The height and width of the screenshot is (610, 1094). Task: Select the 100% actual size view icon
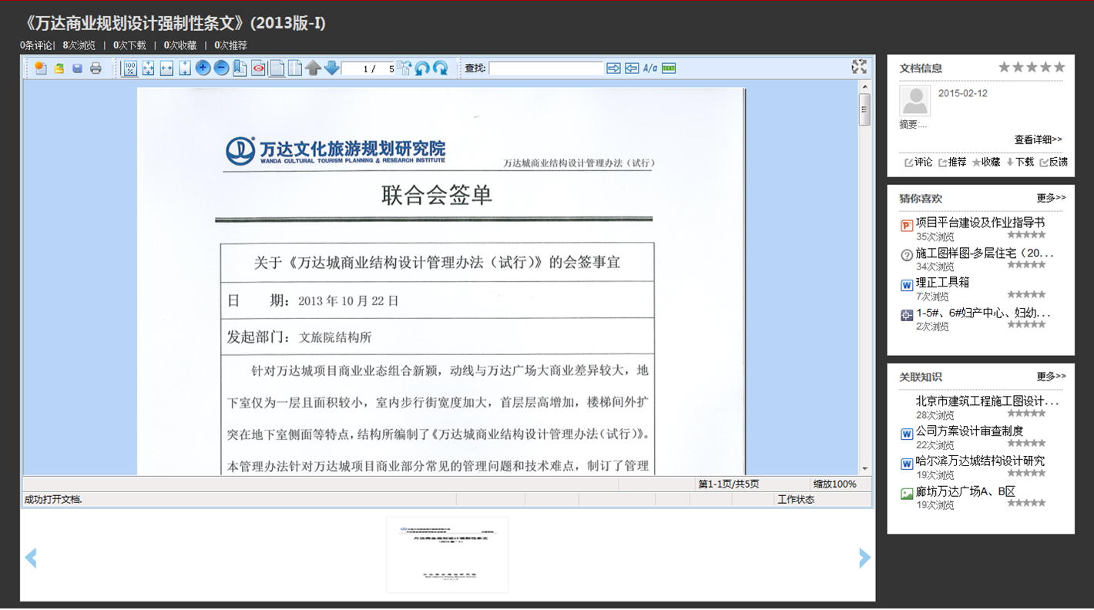(129, 68)
